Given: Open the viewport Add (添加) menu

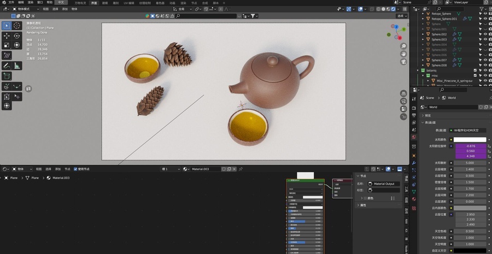Looking at the screenshot, I should pyautogui.click(x=65, y=9).
